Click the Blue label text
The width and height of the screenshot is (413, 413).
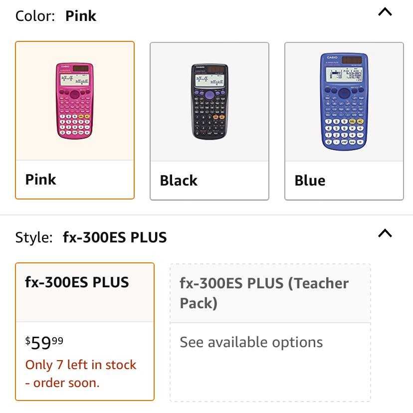(x=310, y=181)
